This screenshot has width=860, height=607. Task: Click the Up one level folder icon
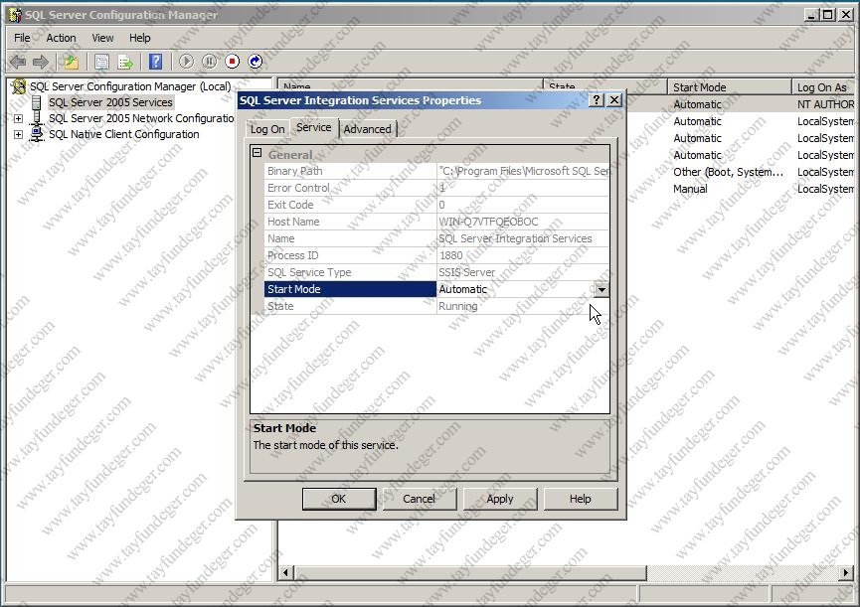tap(71, 62)
